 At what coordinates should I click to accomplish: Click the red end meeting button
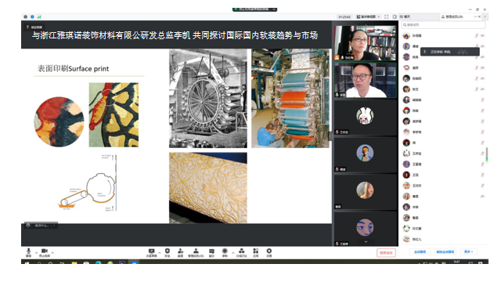pyautogui.click(x=386, y=252)
